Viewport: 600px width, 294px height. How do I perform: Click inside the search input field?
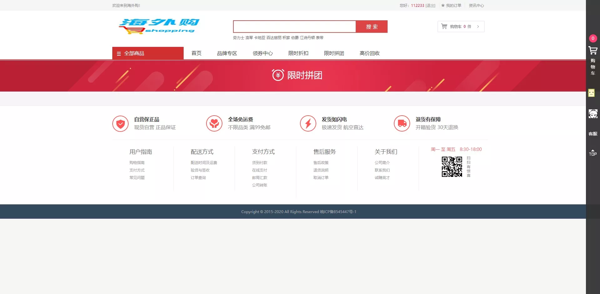294,27
